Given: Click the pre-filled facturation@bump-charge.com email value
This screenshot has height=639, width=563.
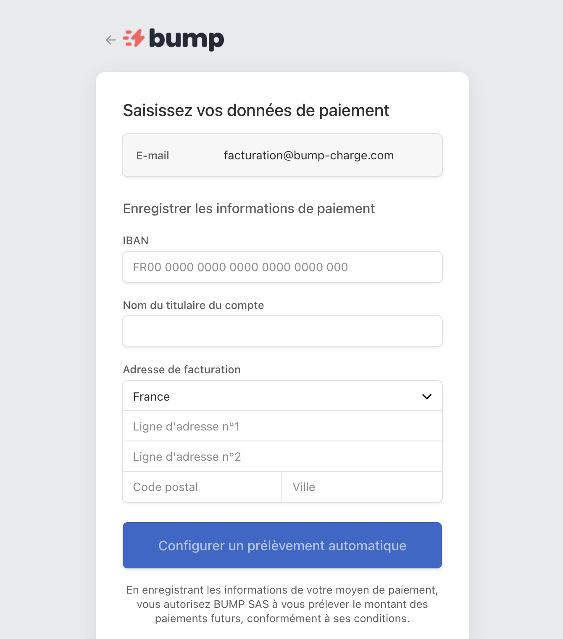Looking at the screenshot, I should [308, 156].
